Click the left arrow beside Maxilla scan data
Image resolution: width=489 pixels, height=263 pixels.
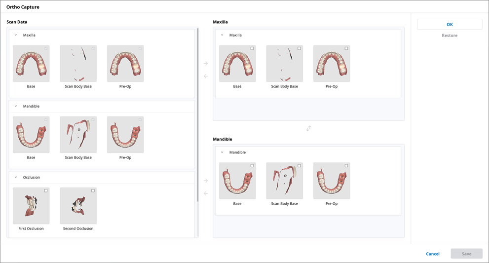(206, 76)
